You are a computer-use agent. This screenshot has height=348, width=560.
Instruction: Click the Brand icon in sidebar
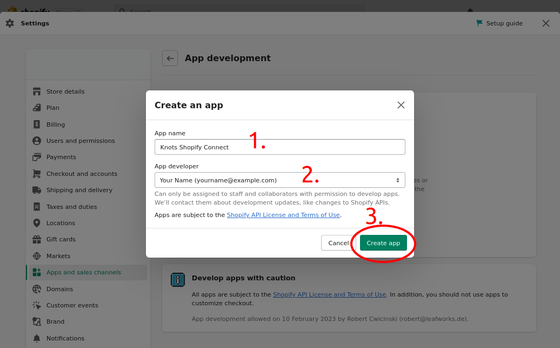pyautogui.click(x=37, y=321)
